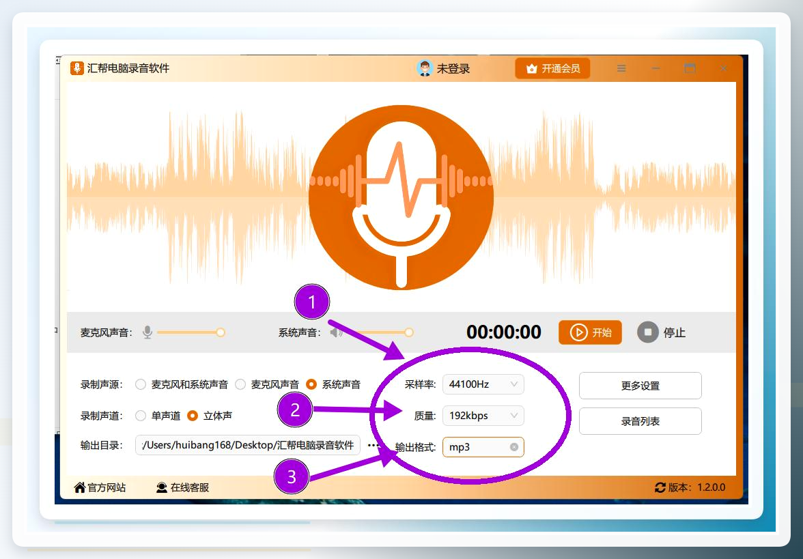Adjust the 系统声音 slider handle
The image size is (803, 559).
pyautogui.click(x=408, y=332)
